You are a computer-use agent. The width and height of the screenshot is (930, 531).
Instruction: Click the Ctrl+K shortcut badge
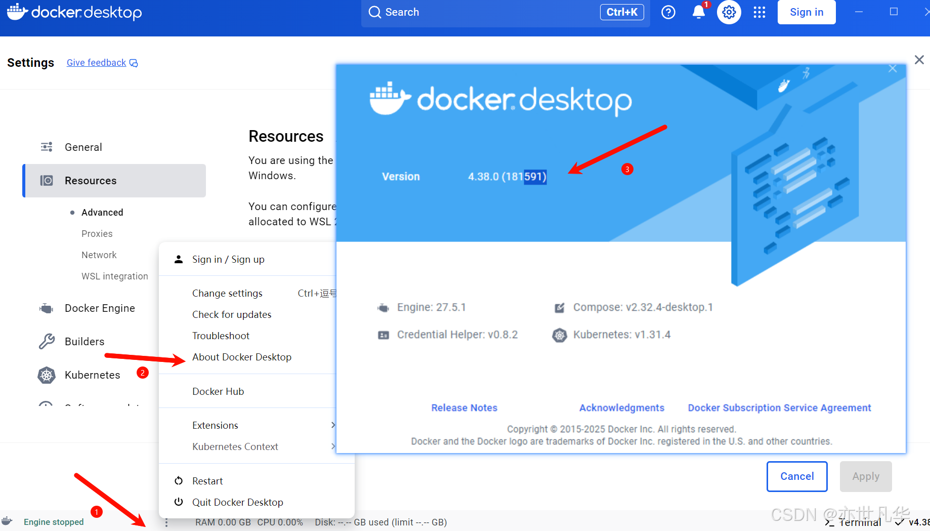click(x=622, y=12)
